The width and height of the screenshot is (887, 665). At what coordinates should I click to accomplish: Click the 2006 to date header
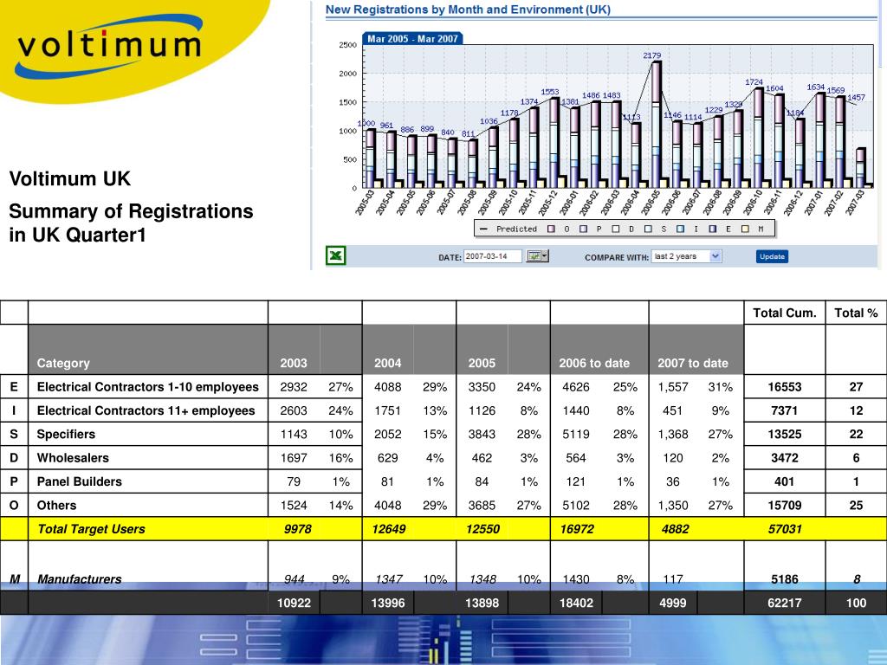594,363
